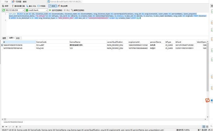Open the Status (状态) tab
The height and width of the screenshot is (131, 213).
(18, 38)
